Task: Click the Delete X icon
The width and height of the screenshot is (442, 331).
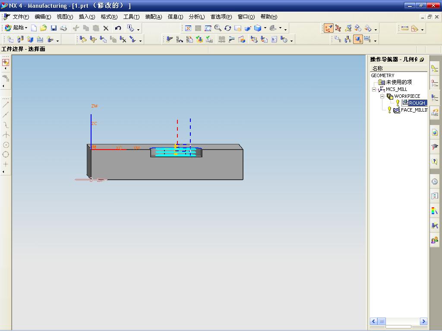Action: tap(106, 28)
